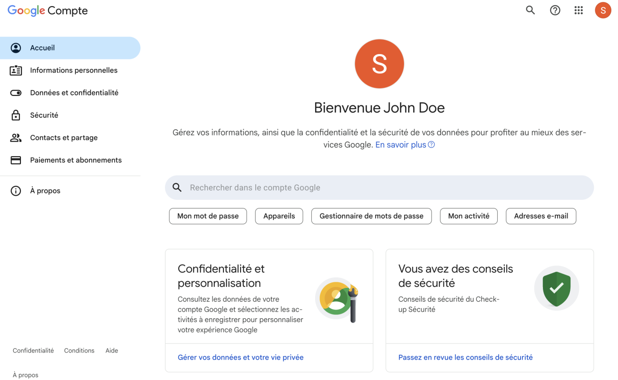The image size is (618, 380).
Task: Go to Données et confidentialité section
Action: [70, 93]
